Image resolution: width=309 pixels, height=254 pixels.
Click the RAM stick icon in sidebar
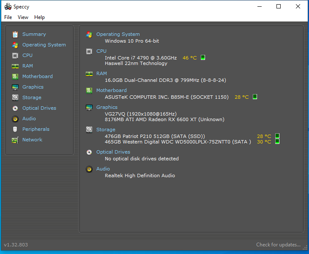coord(15,66)
